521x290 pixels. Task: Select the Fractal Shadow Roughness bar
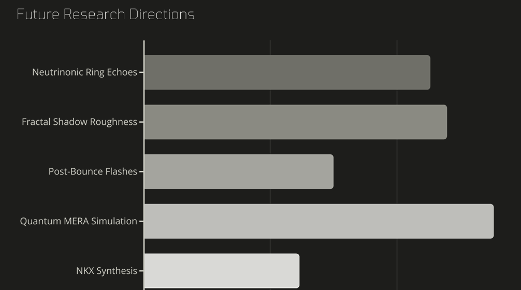coord(296,122)
